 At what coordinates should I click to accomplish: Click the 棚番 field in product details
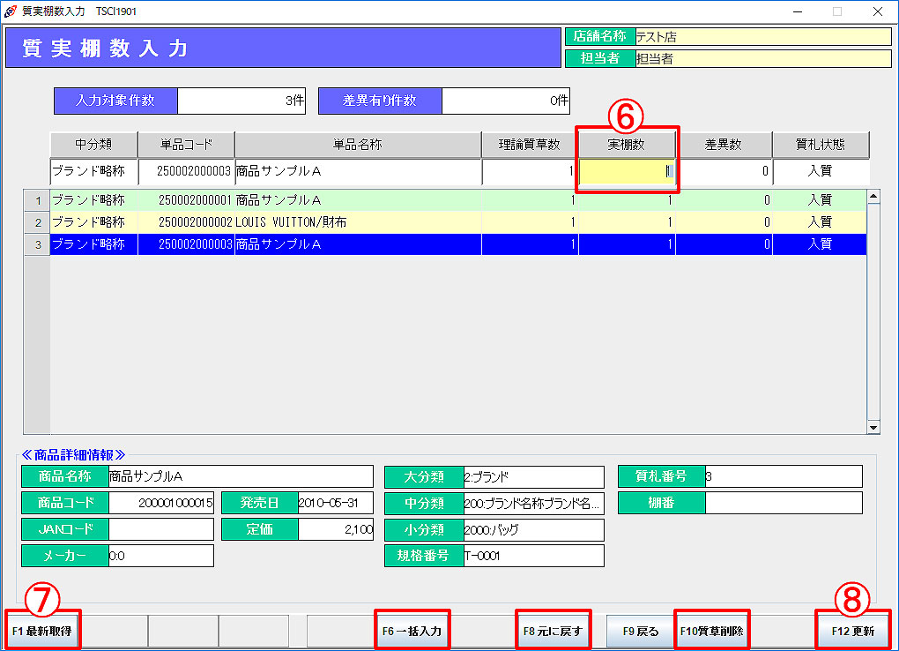(x=783, y=503)
